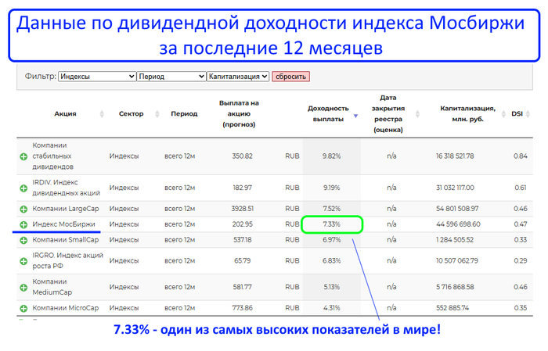
Task: Open the Индексы filter dropdown
Action: click(97, 77)
